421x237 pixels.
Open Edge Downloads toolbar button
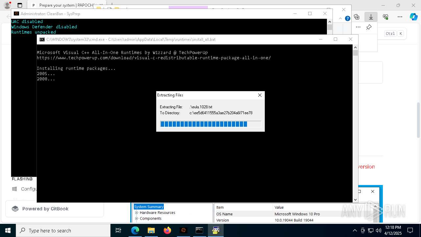point(371,17)
